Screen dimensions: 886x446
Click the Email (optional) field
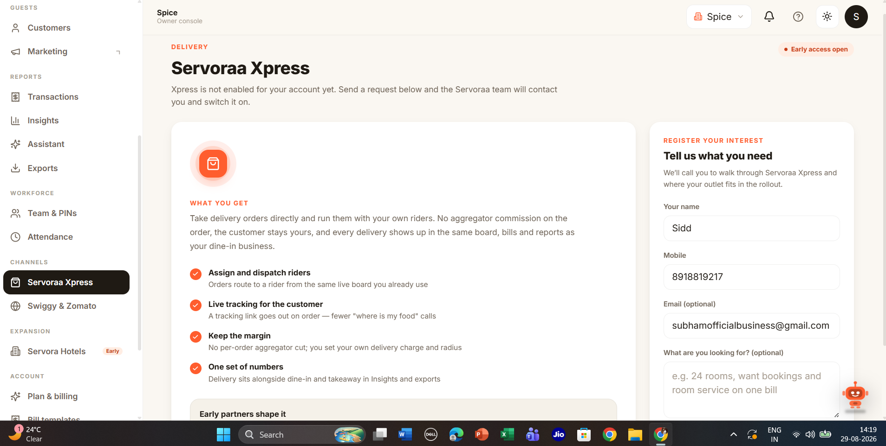751,325
